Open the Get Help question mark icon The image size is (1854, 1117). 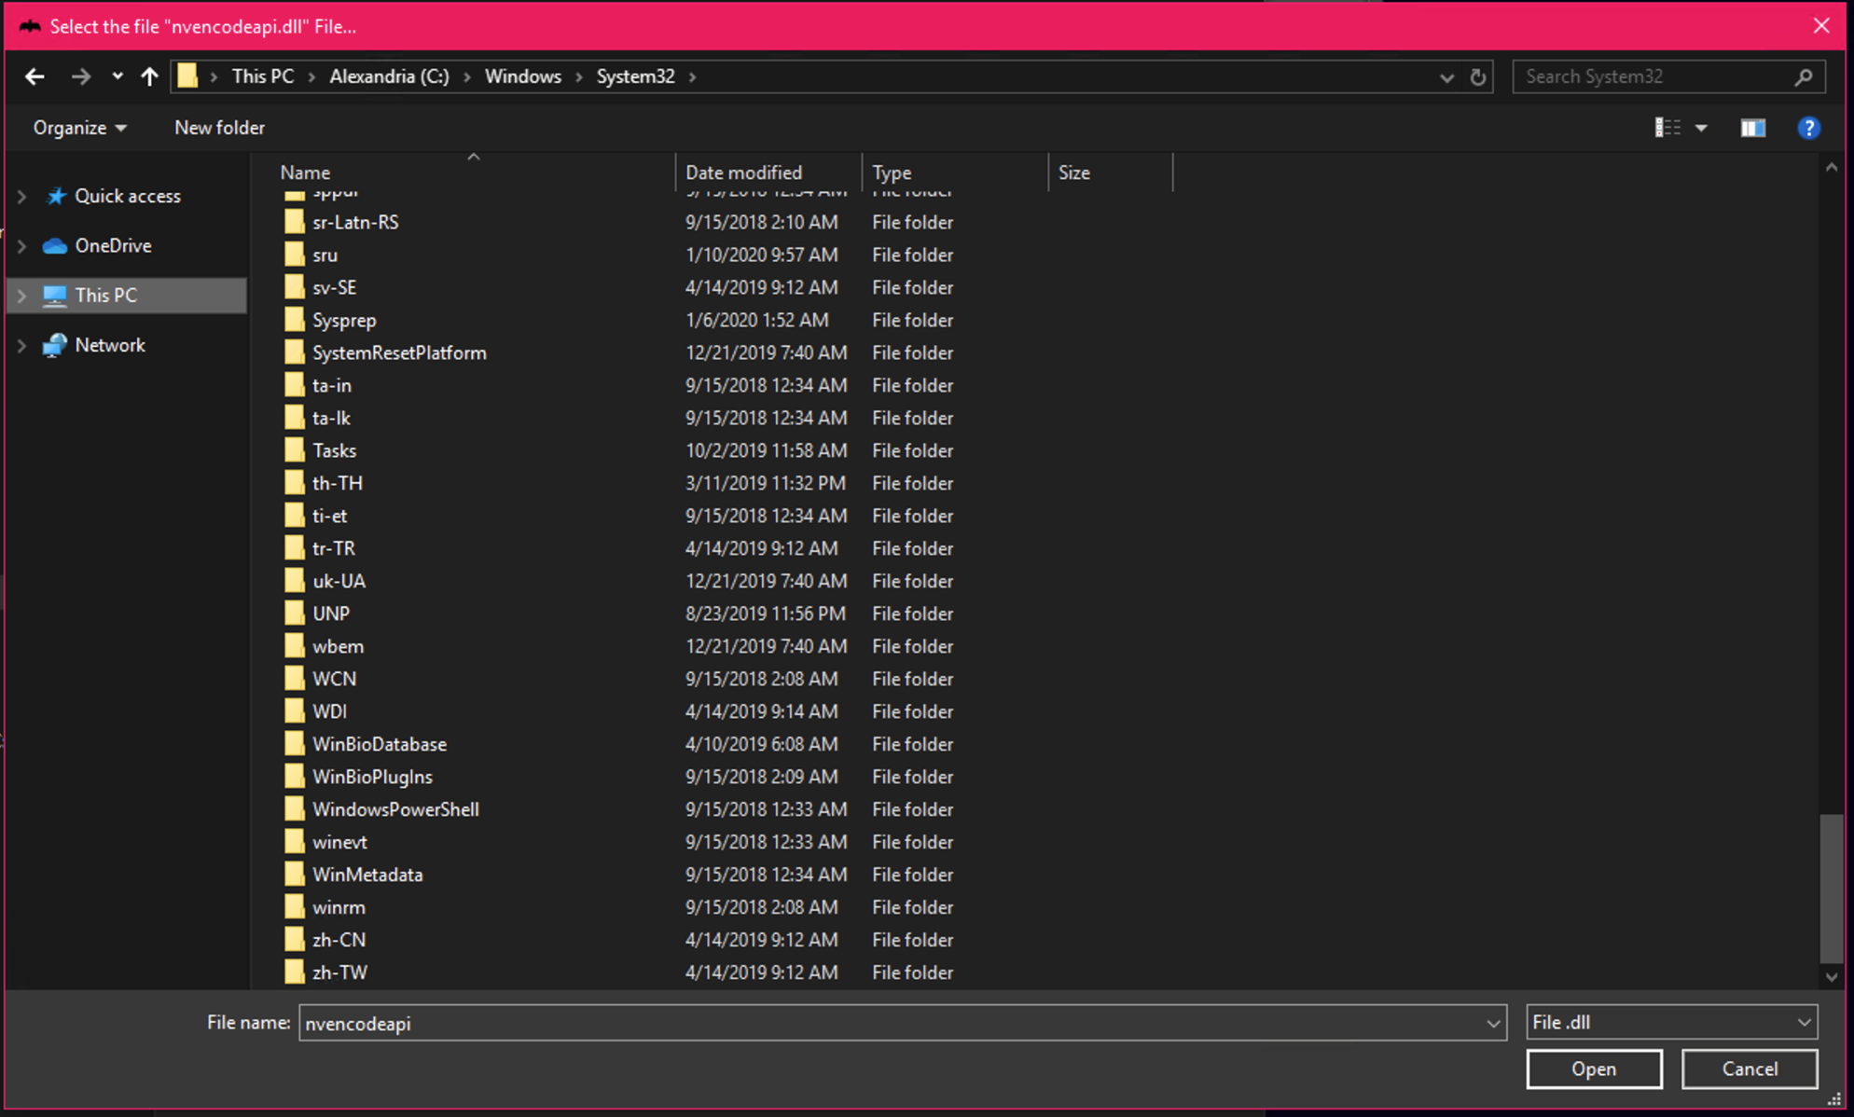1809,128
